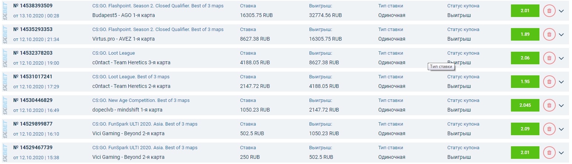Delete bet coupon № 14532378203
This screenshot has width=572, height=164.
(549, 58)
